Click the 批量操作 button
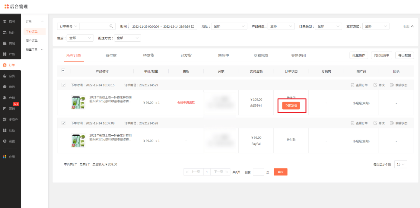The width and height of the screenshot is (420, 208). [358, 55]
